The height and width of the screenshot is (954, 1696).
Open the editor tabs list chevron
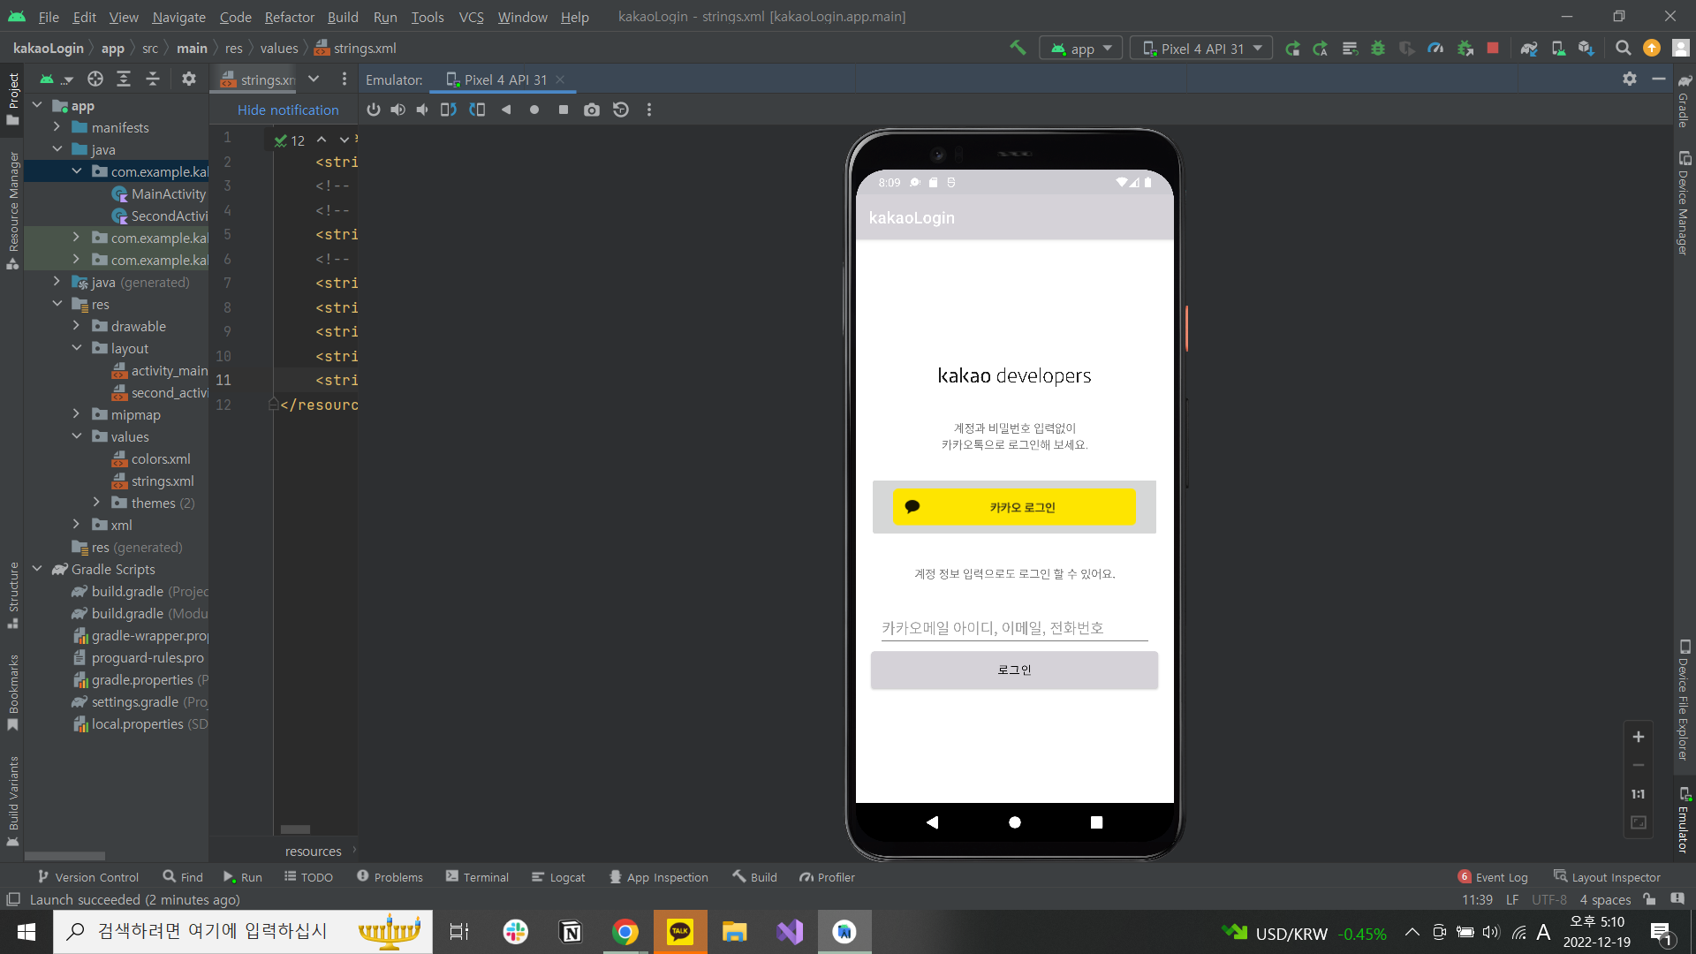point(314,79)
